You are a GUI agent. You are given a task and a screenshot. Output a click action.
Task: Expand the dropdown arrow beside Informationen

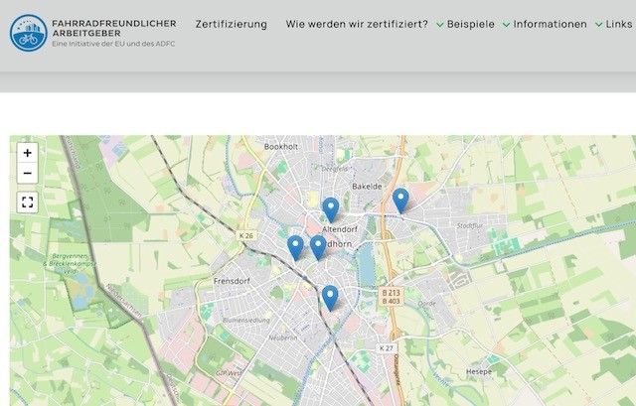pyautogui.click(x=507, y=25)
